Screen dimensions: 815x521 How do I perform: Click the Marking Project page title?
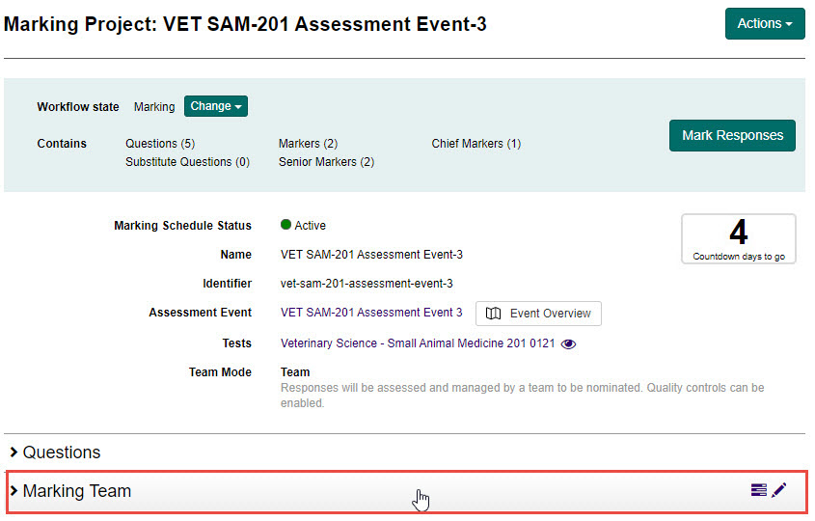(245, 24)
